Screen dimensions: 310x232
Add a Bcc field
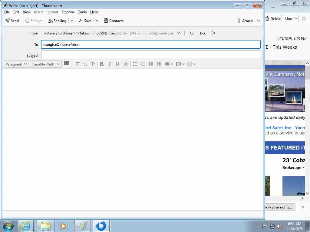[x=203, y=33]
